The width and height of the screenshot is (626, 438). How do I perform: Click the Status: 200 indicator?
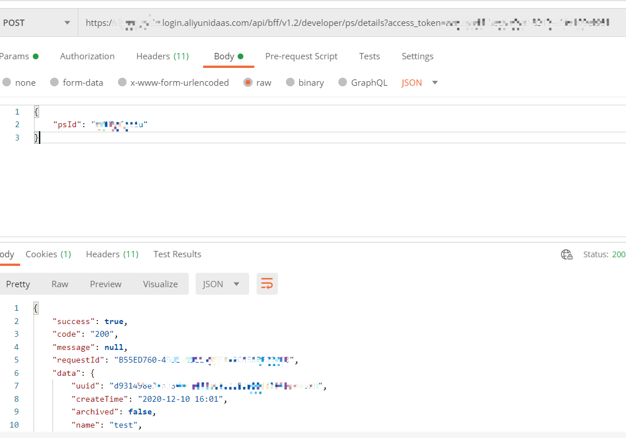click(x=605, y=254)
